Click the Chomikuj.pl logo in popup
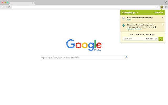The height and width of the screenshot is (105, 168). click(129, 13)
